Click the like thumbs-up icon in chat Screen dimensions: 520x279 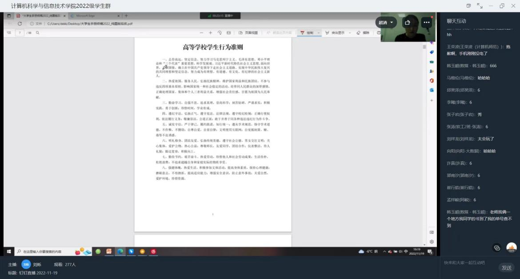pos(512,247)
